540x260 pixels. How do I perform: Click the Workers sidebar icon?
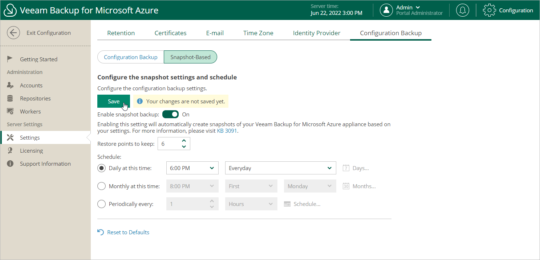point(10,111)
